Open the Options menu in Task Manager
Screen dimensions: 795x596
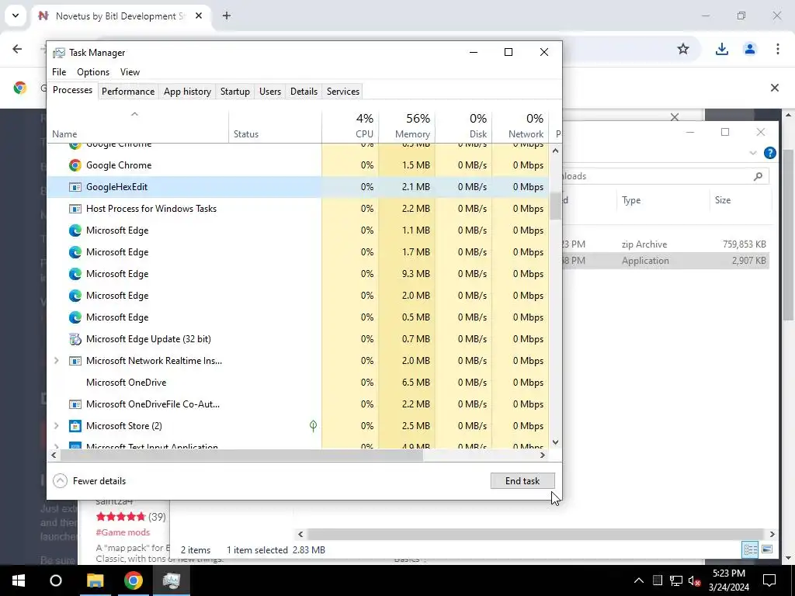93,72
